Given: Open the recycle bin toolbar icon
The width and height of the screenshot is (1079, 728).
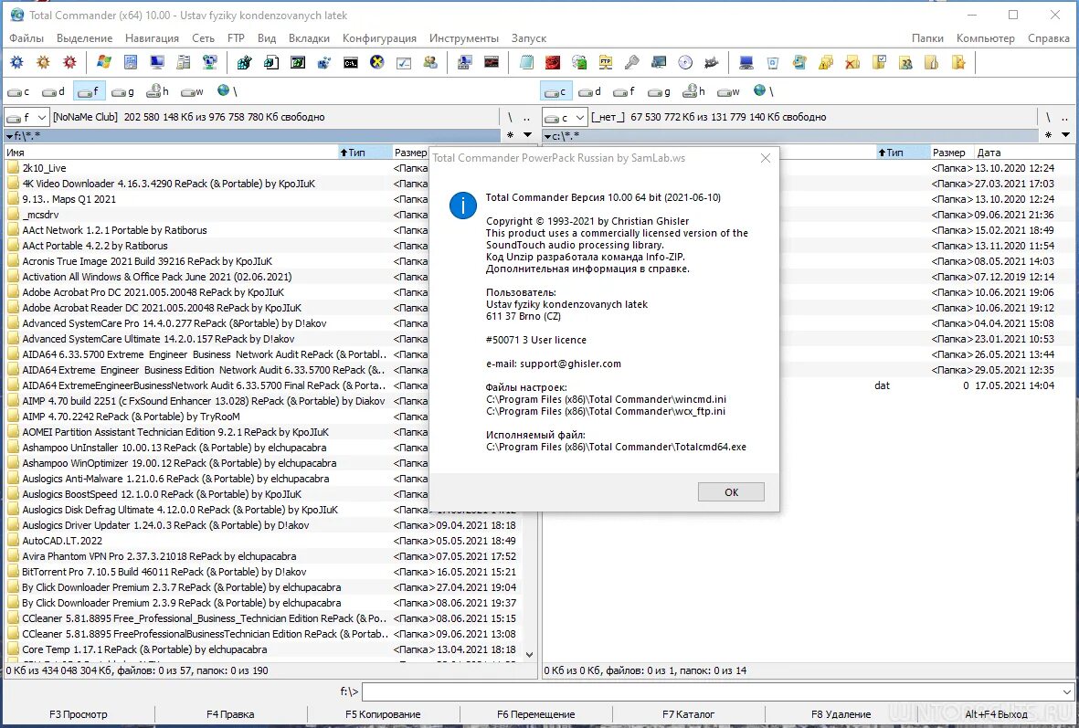Looking at the screenshot, I should [x=773, y=63].
